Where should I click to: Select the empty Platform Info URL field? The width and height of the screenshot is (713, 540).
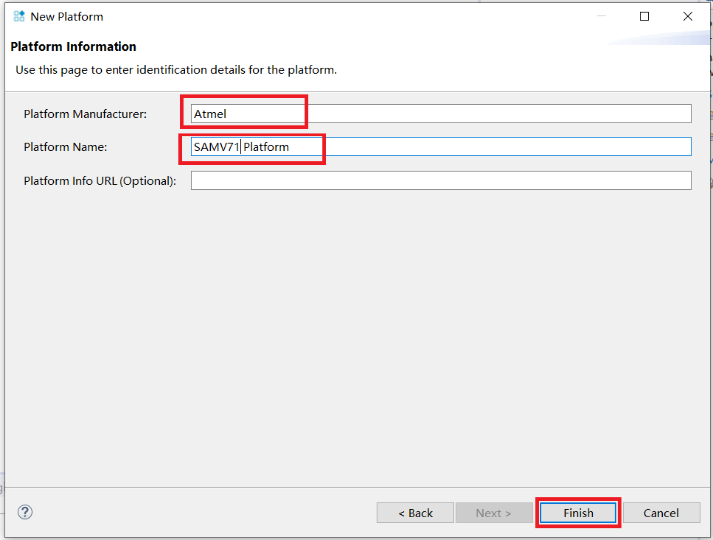tap(441, 181)
